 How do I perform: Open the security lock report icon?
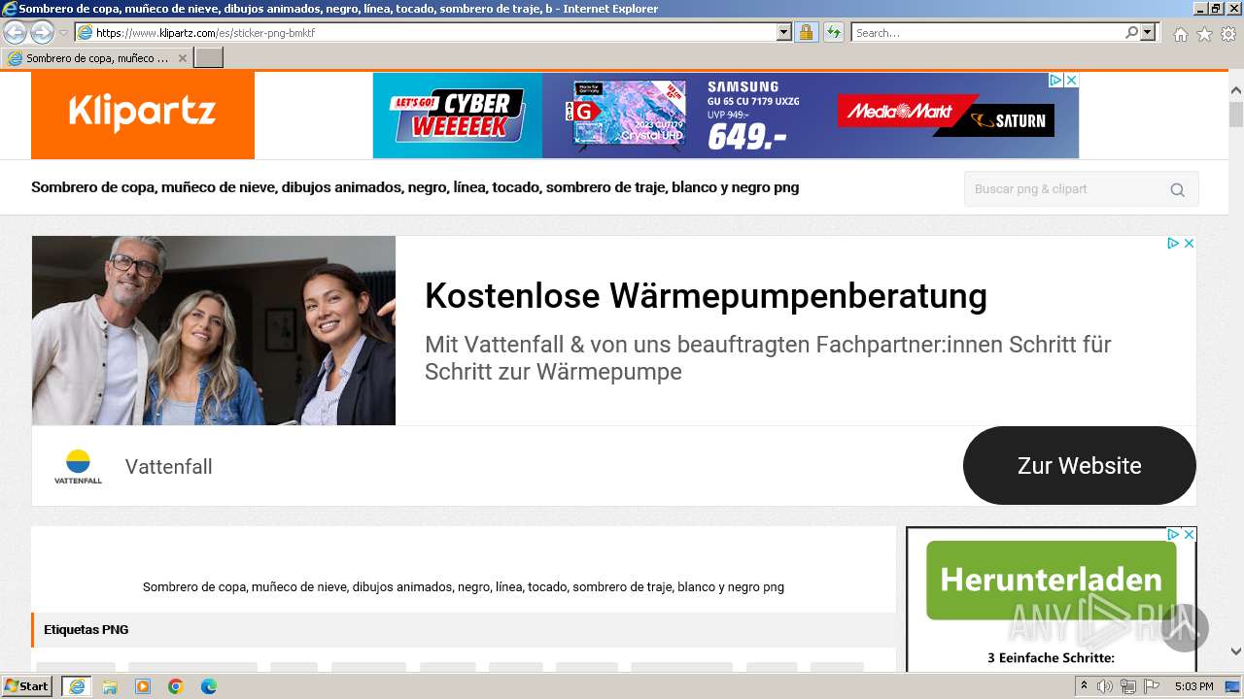click(x=806, y=33)
